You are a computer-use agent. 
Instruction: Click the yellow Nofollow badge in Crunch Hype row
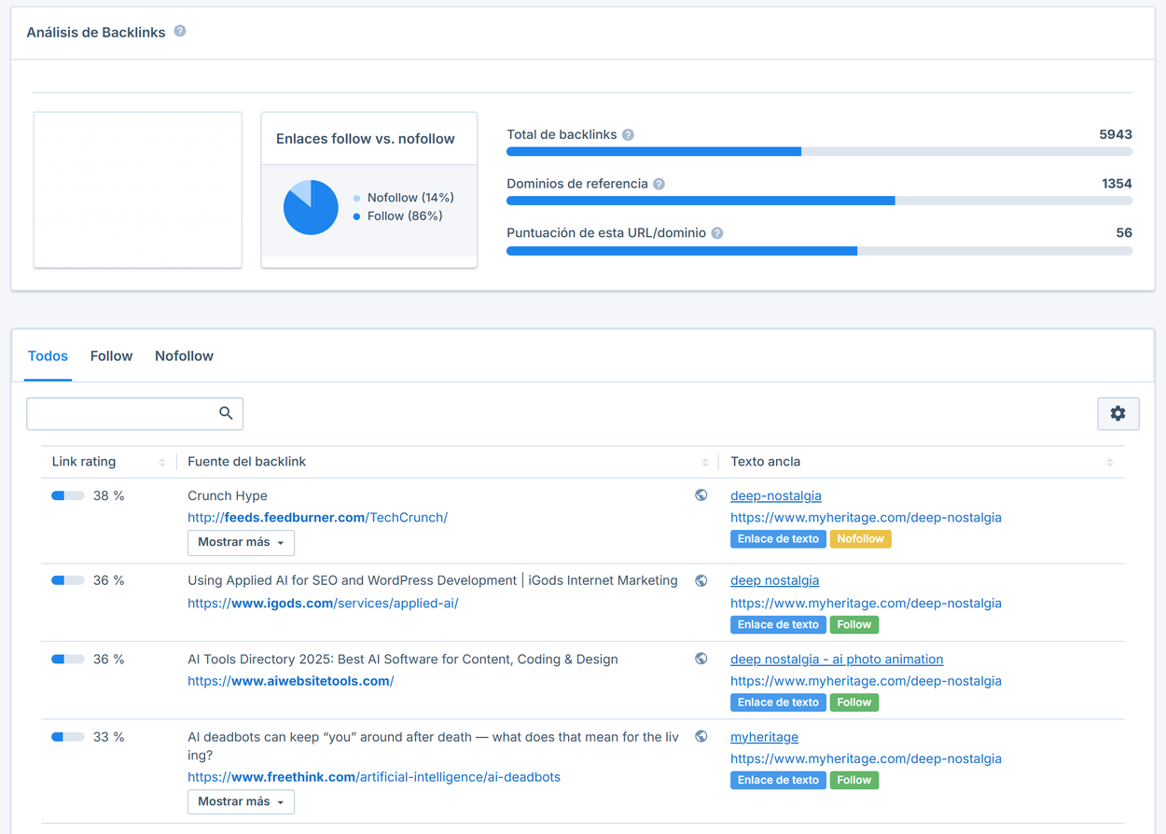pyautogui.click(x=861, y=538)
